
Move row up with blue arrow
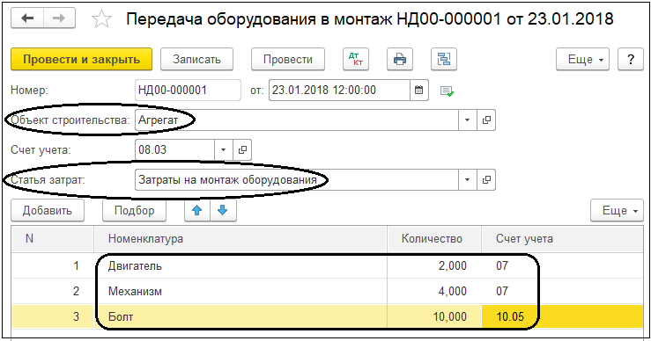pos(197,210)
